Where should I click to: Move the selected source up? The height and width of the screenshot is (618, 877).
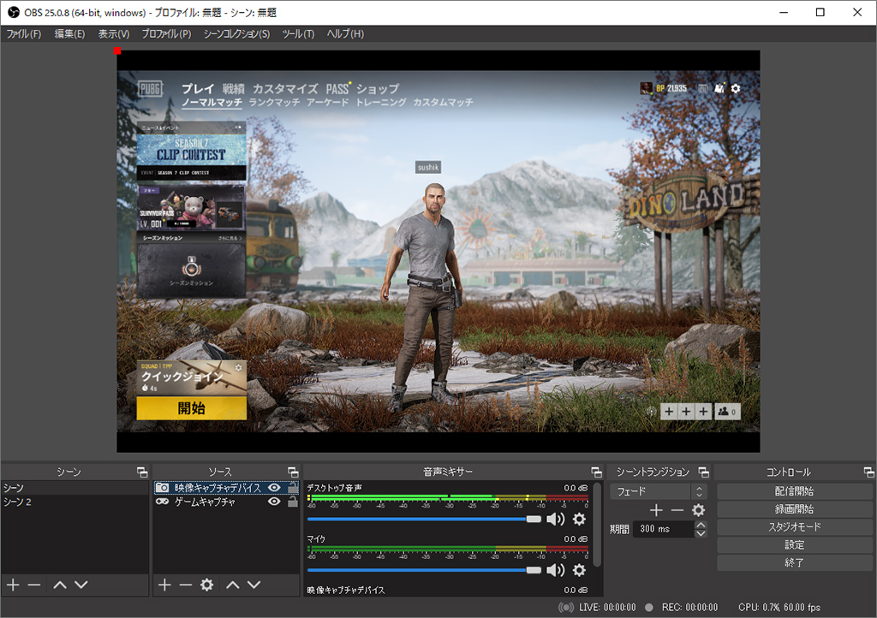point(232,585)
